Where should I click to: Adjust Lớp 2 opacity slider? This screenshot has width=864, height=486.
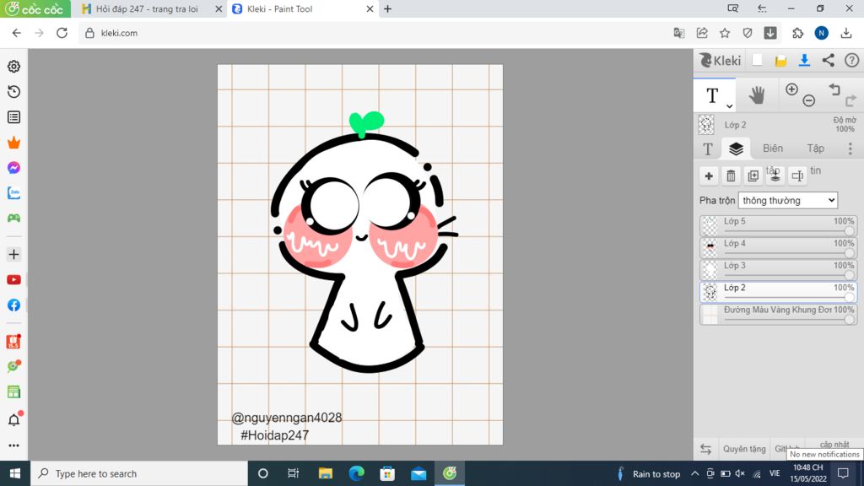850,297
